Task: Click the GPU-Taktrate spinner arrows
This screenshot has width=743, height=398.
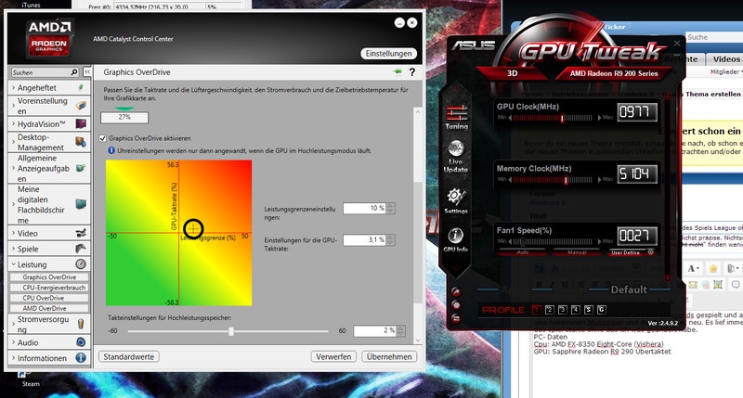Action: [x=390, y=240]
